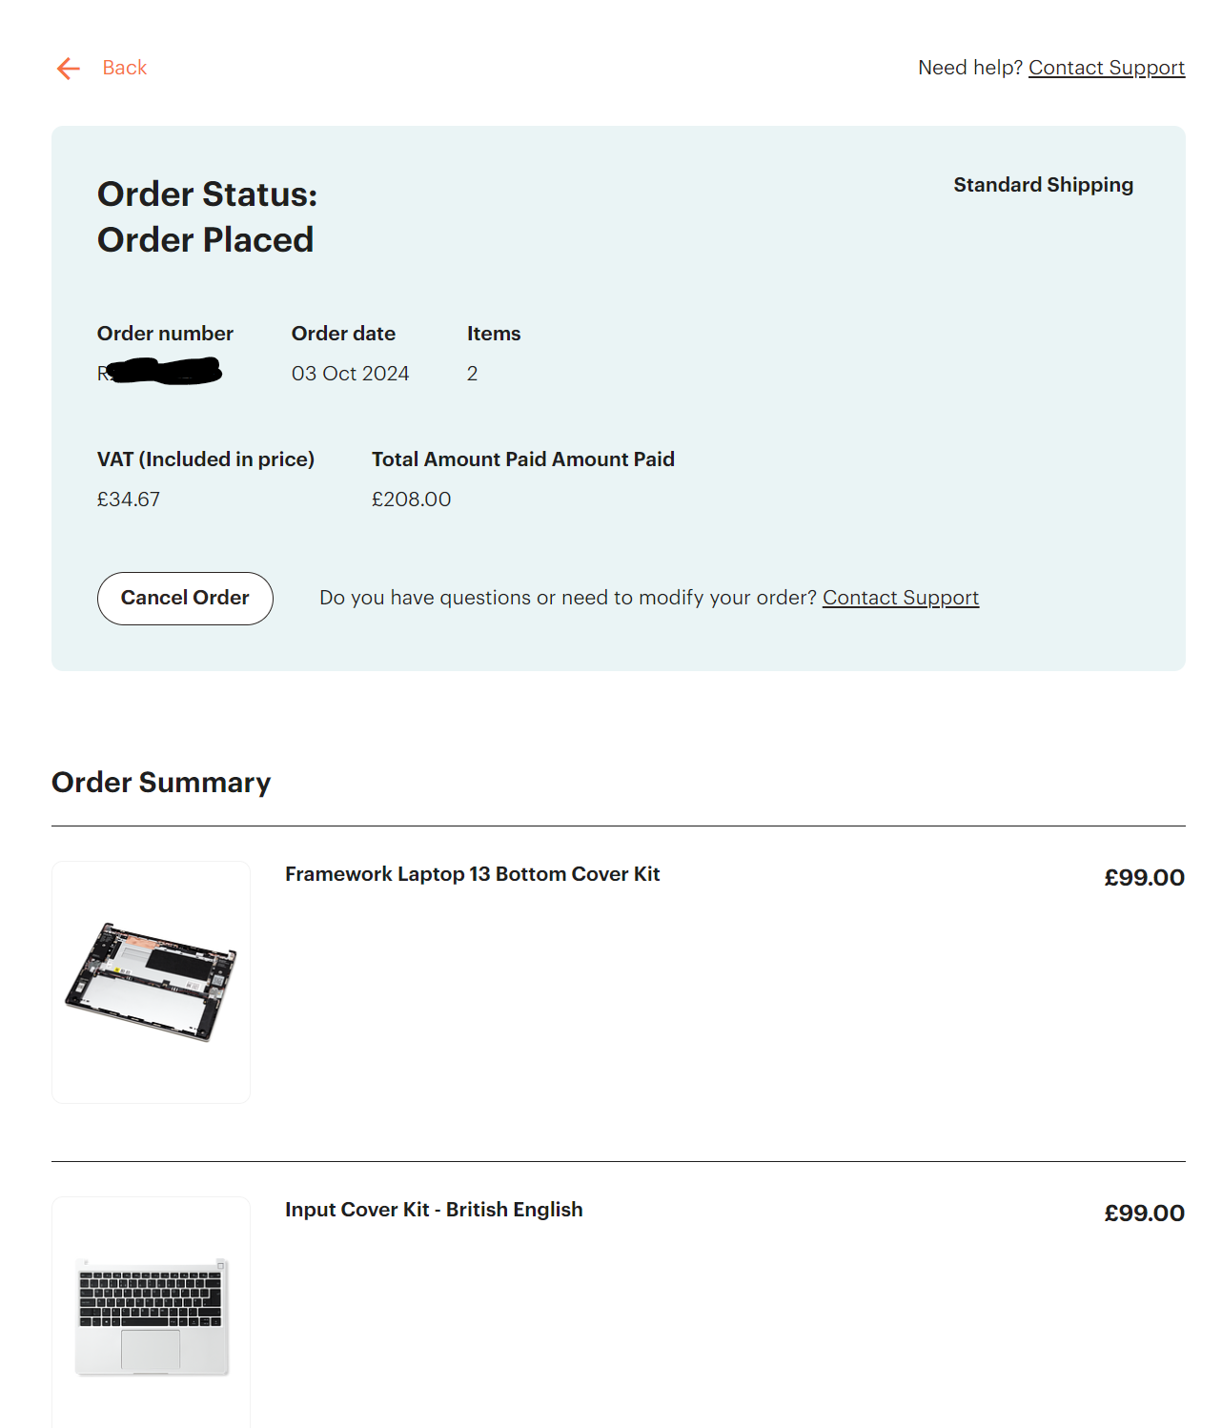This screenshot has width=1222, height=1428.
Task: Click the VAT amount £34.67
Action: pos(129,500)
